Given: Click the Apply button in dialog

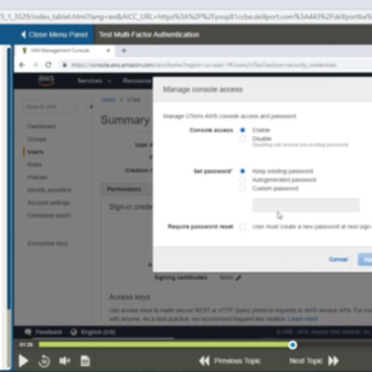Looking at the screenshot, I should point(365,259).
